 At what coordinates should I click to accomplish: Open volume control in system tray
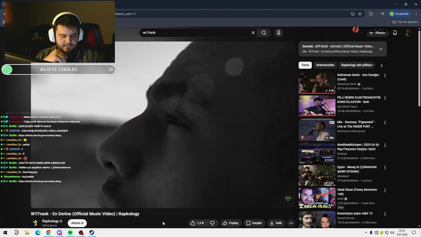point(392,233)
